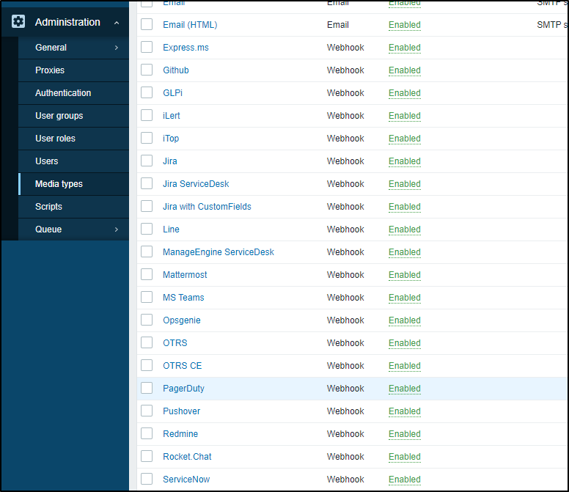Open the Email (HTML) media type
Screen dimensions: 569x492
point(190,25)
